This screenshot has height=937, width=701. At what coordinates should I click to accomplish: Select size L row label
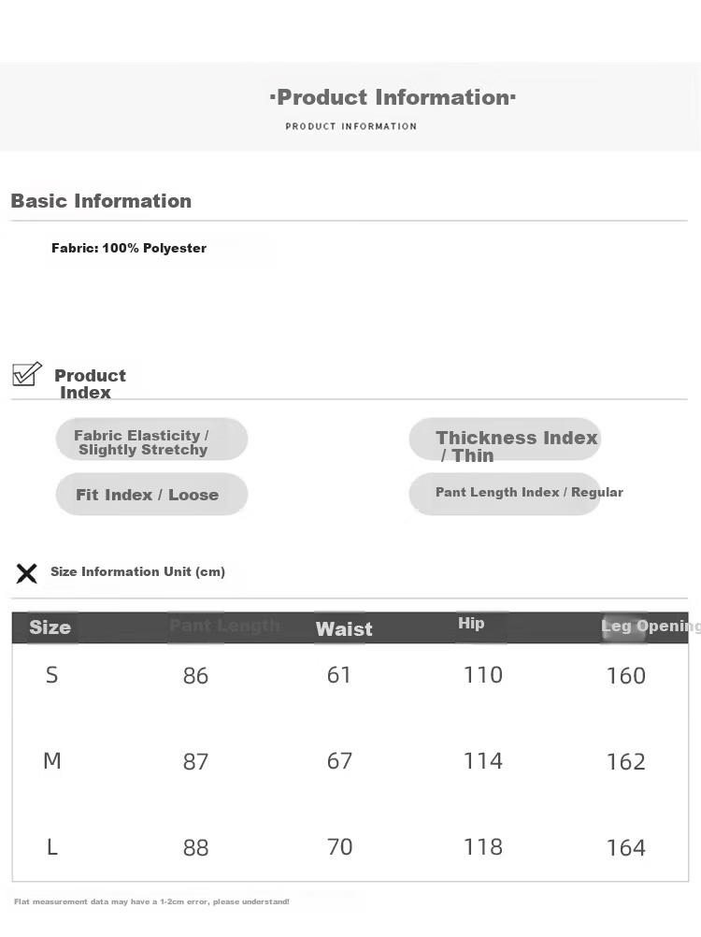pyautogui.click(x=52, y=847)
